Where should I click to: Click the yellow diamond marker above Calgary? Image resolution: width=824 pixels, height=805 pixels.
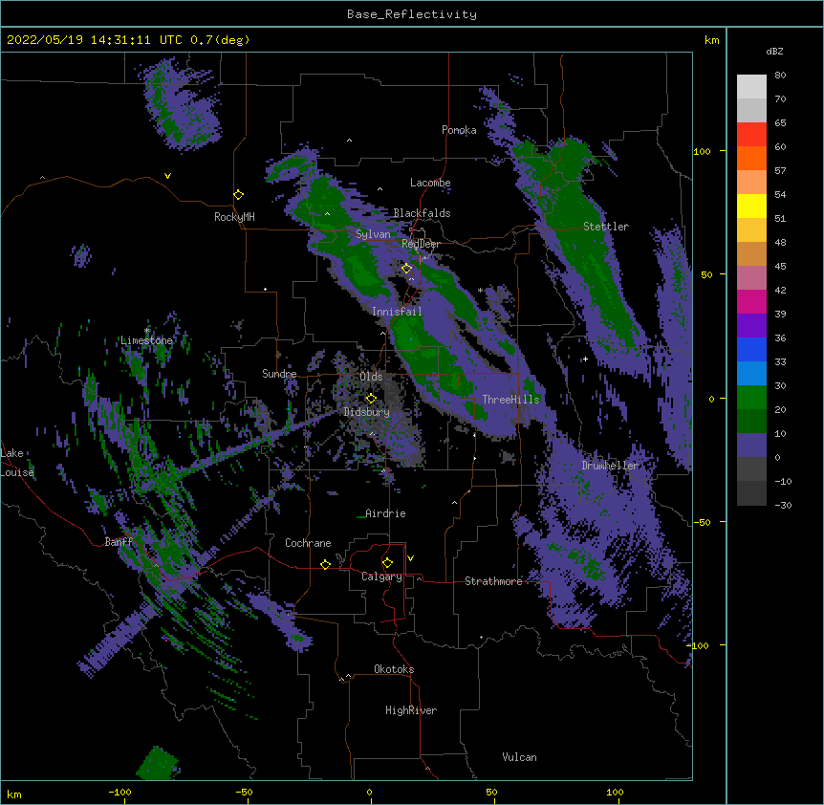[387, 563]
